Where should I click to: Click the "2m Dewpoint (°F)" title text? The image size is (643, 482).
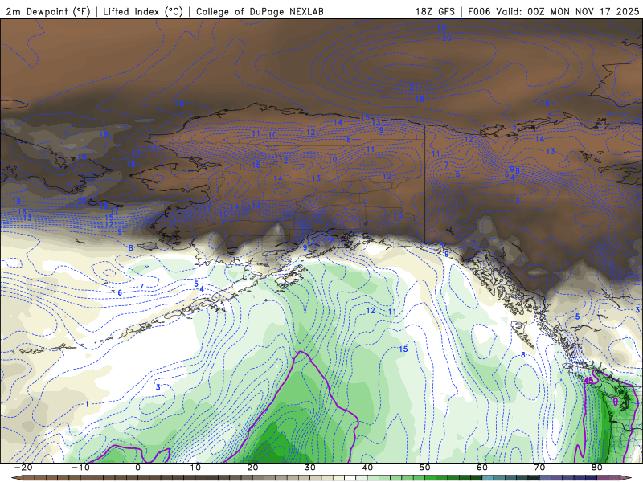coord(48,11)
